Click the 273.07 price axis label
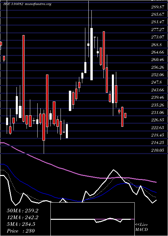The image size is (168, 236). click(157, 37)
